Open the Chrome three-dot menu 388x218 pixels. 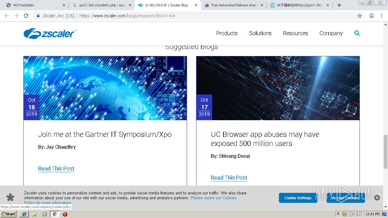pyautogui.click(x=382, y=16)
